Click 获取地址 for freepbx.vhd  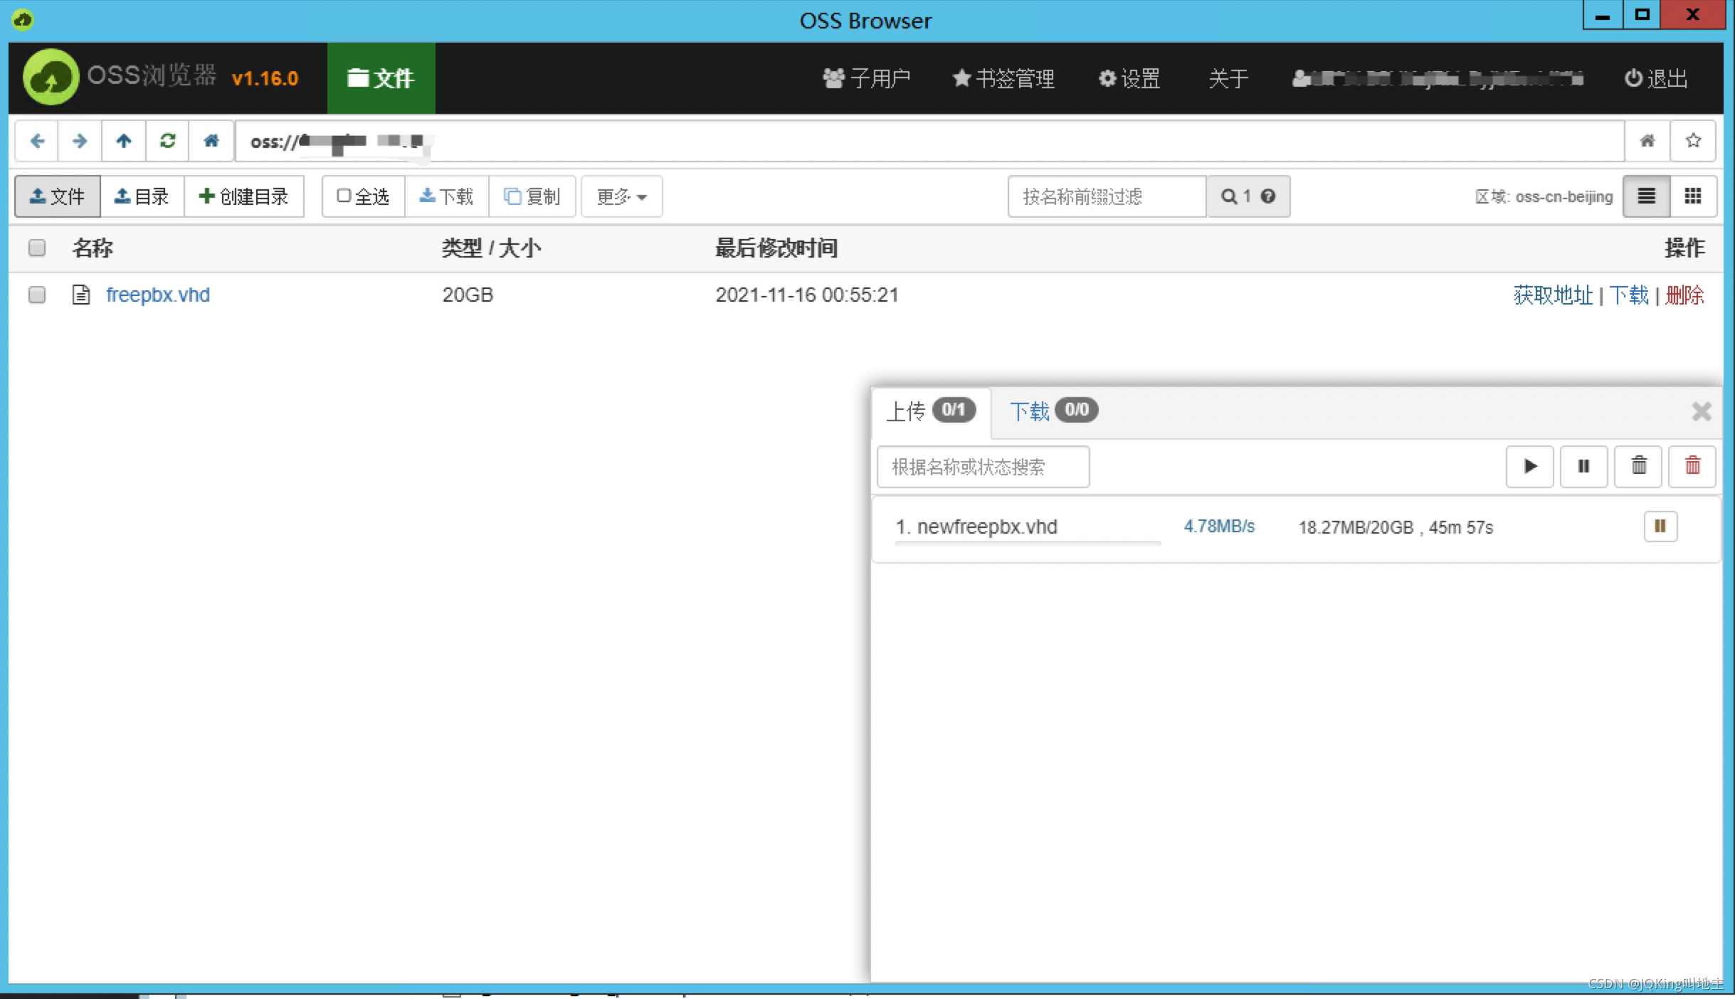1553,295
